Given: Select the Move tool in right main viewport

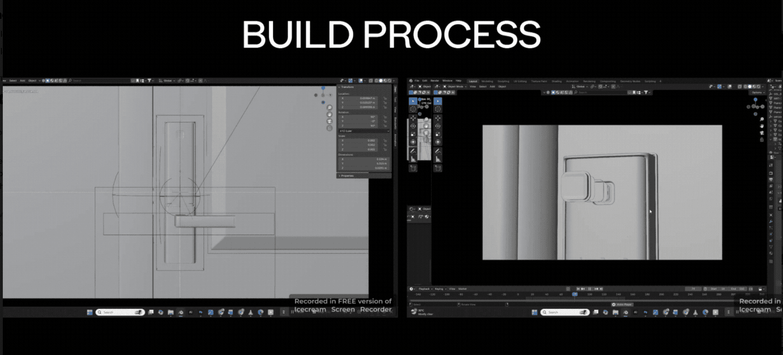Looking at the screenshot, I should (438, 118).
